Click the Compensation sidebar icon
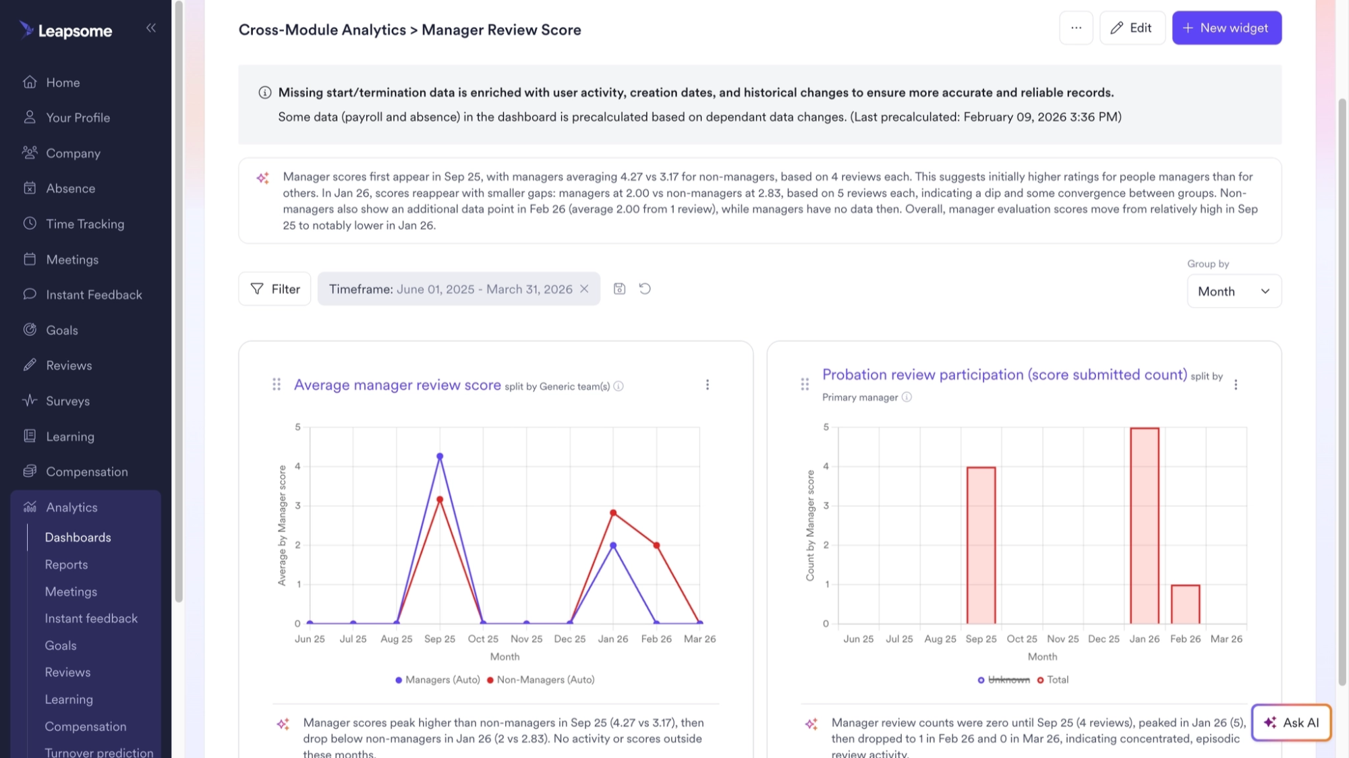The width and height of the screenshot is (1349, 758). (x=29, y=471)
